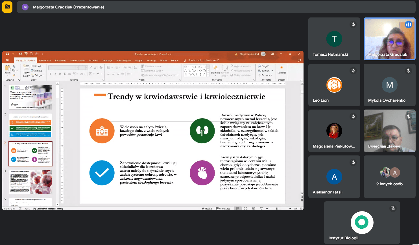This screenshot has width=419, height=245.
Task: Switch to the Wstawianie tab
Action: (45, 60)
